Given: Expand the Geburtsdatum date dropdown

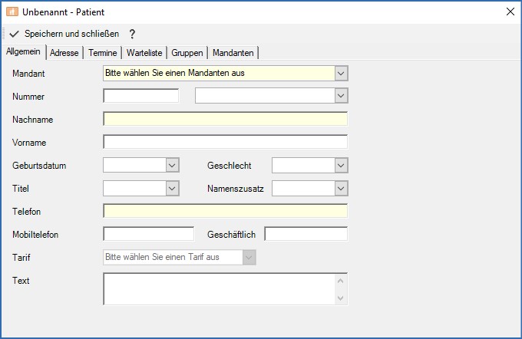Looking at the screenshot, I should [172, 166].
